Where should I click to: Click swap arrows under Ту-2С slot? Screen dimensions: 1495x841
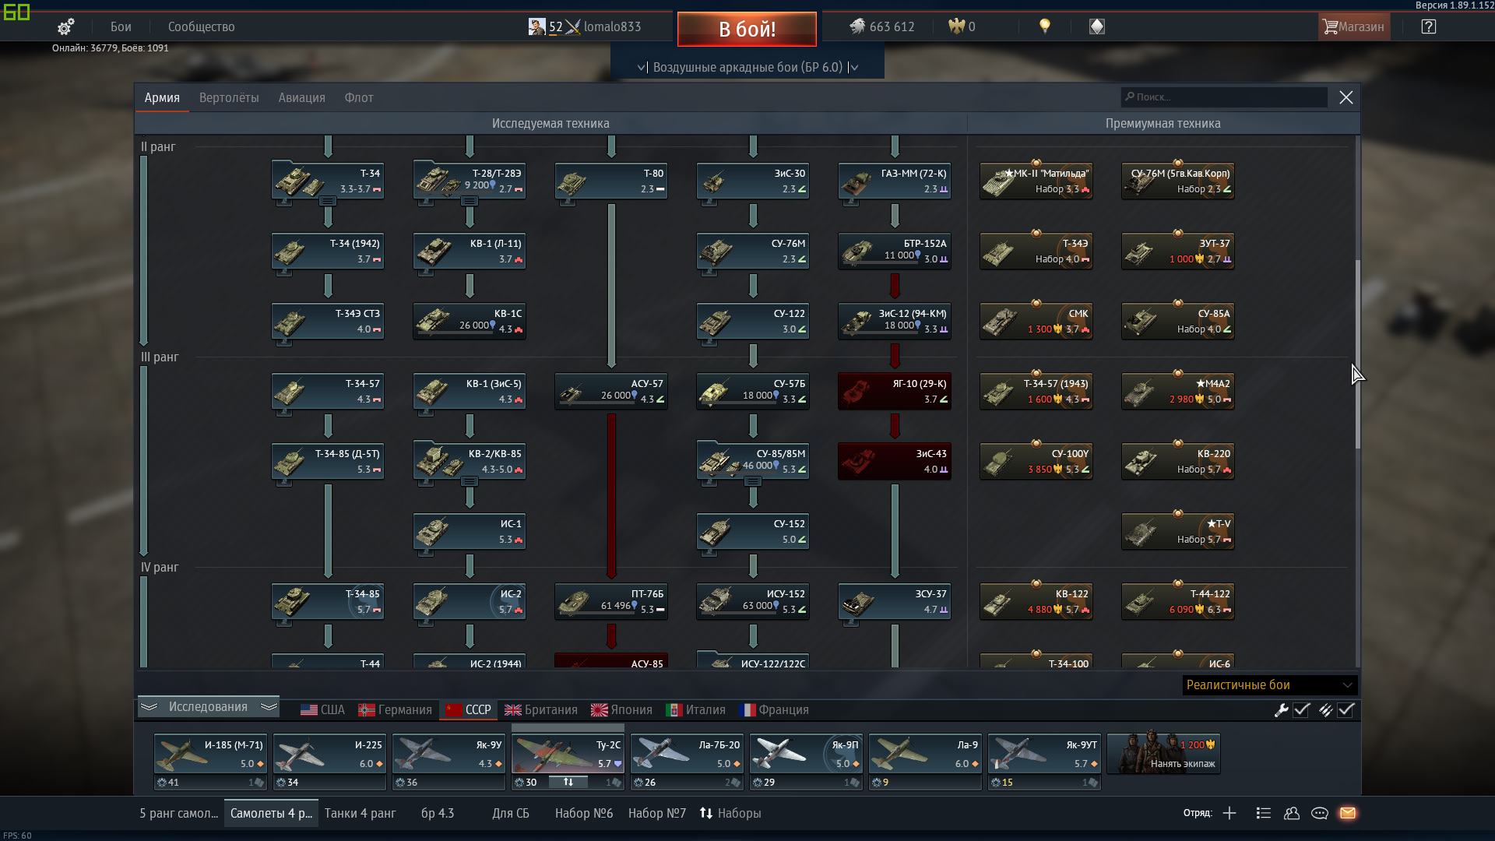pyautogui.click(x=568, y=782)
